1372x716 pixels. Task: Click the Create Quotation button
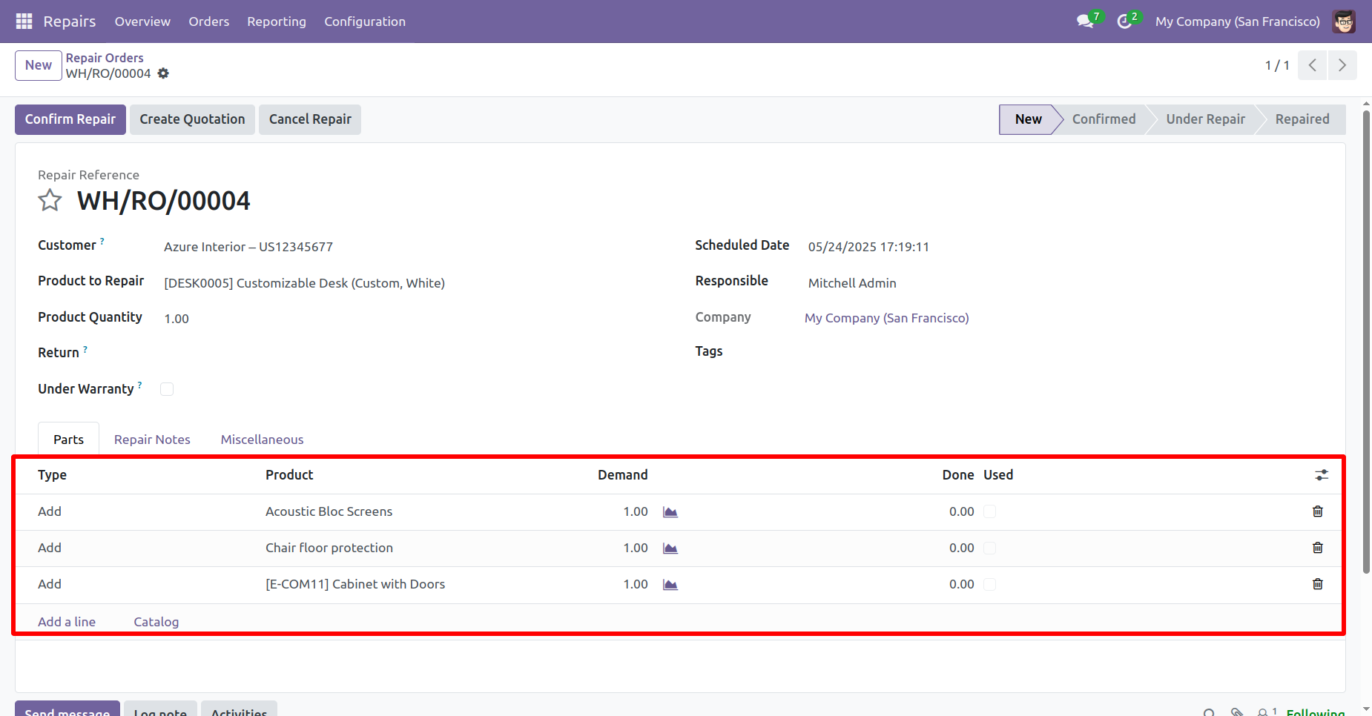click(x=192, y=119)
